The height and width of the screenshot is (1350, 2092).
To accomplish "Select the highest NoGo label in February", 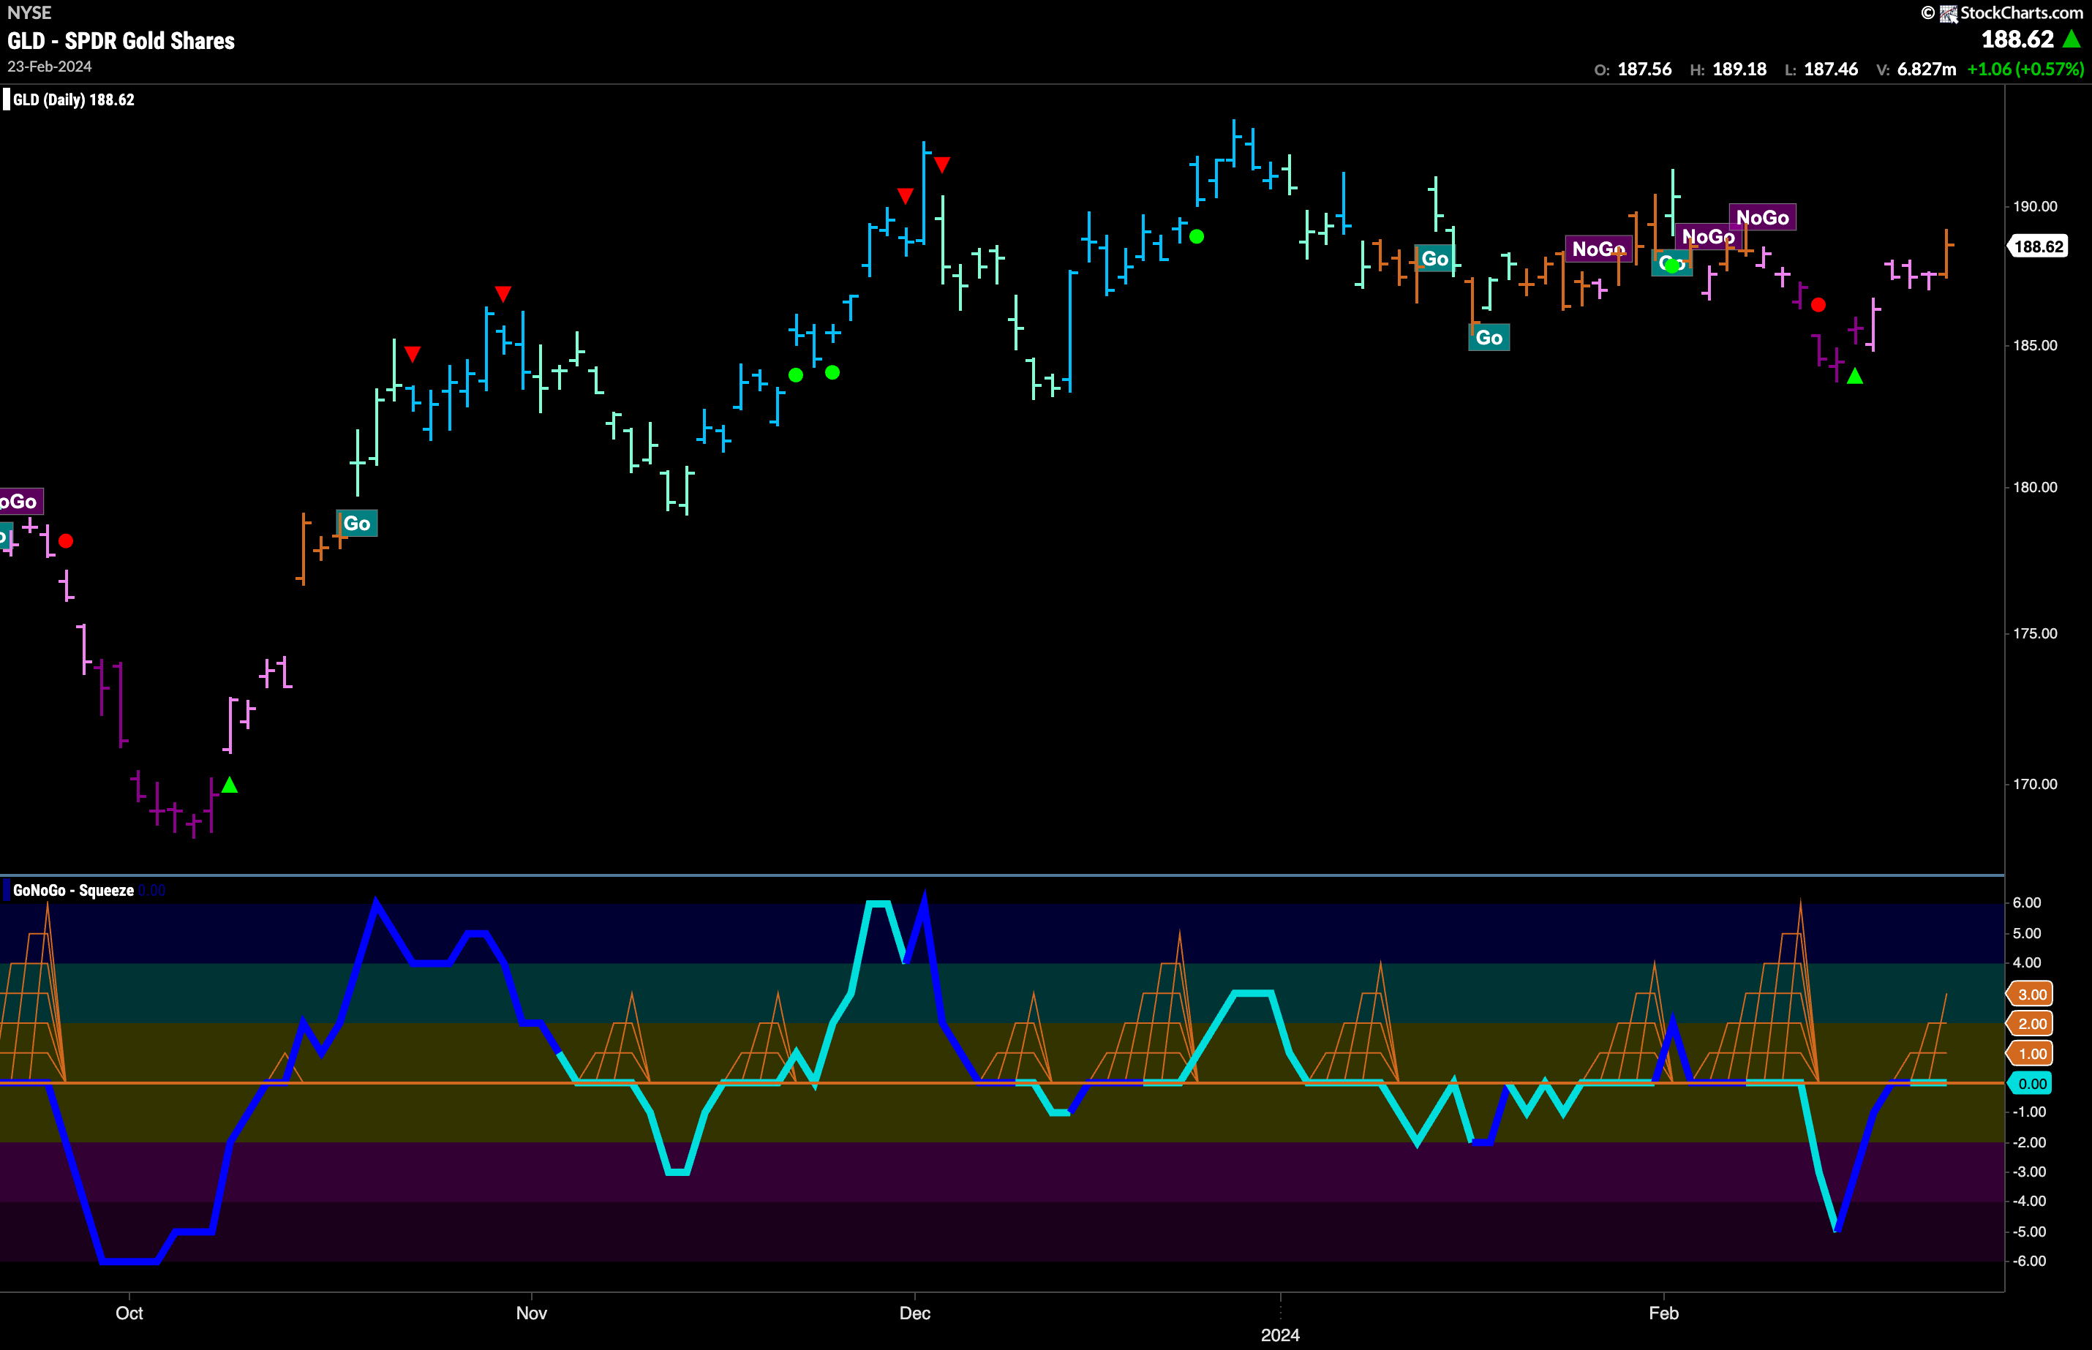I will point(1762,217).
